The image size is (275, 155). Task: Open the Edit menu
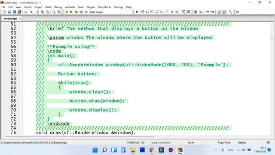click(10, 7)
